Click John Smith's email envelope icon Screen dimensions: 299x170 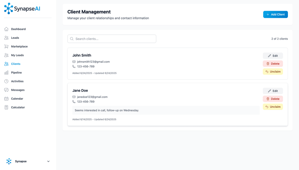(74, 62)
